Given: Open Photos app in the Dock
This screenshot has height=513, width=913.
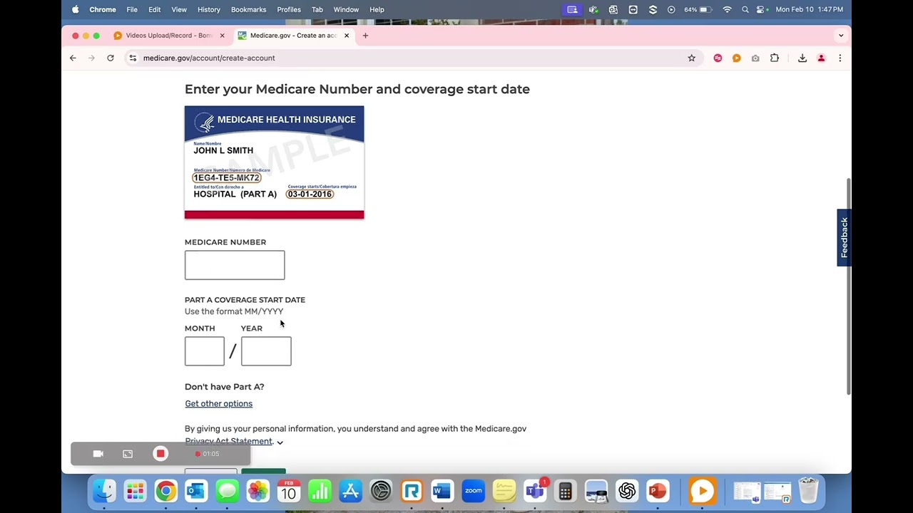Looking at the screenshot, I should 257,491.
